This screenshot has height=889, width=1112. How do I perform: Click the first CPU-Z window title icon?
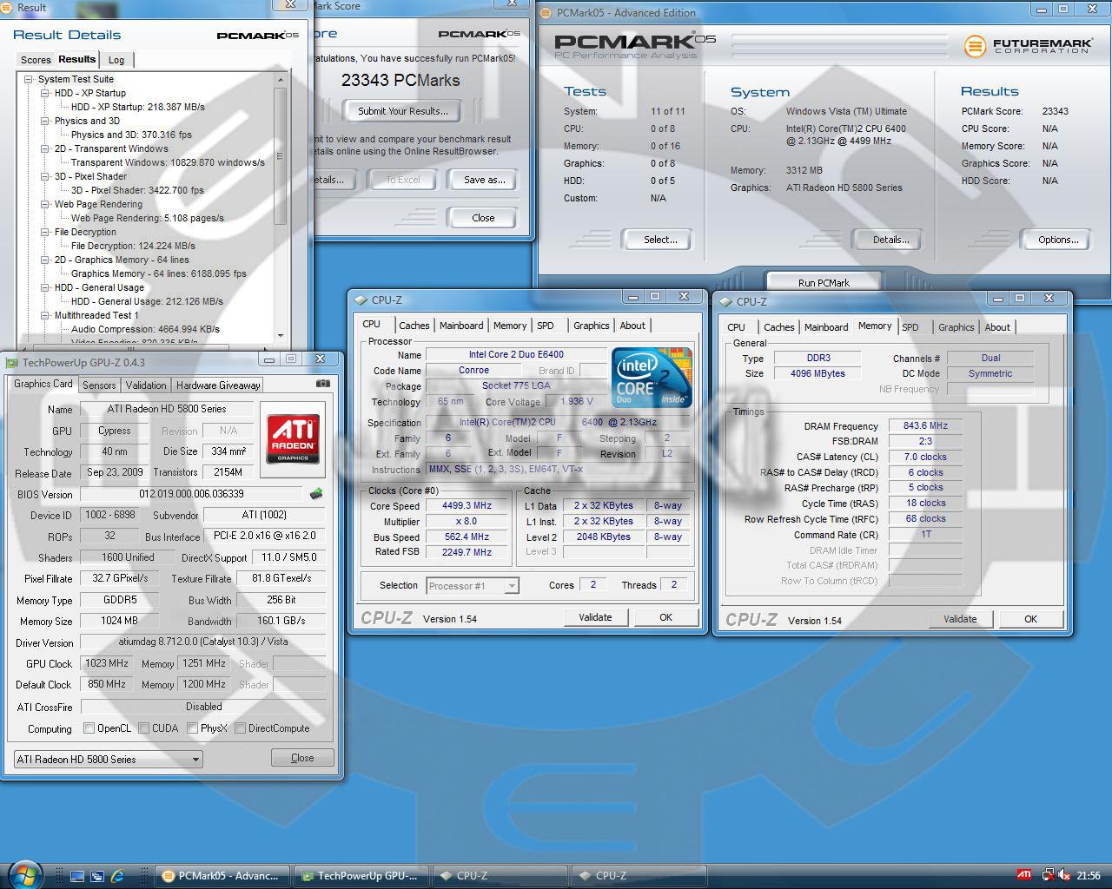(x=361, y=300)
